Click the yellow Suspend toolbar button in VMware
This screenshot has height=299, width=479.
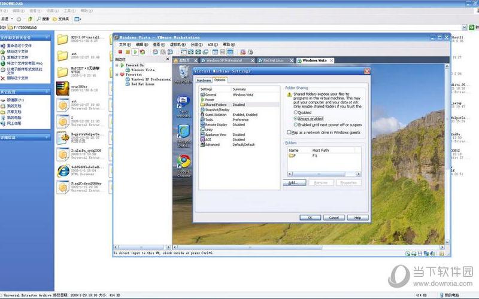[x=128, y=52]
